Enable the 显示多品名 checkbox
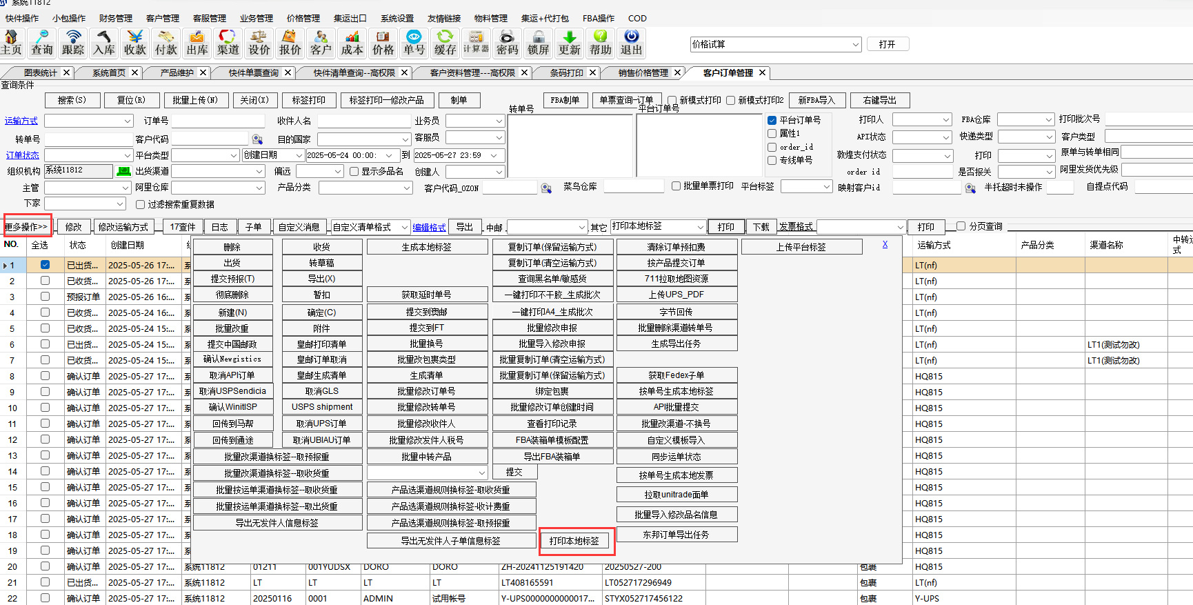This screenshot has height=605, width=1193. coord(354,171)
